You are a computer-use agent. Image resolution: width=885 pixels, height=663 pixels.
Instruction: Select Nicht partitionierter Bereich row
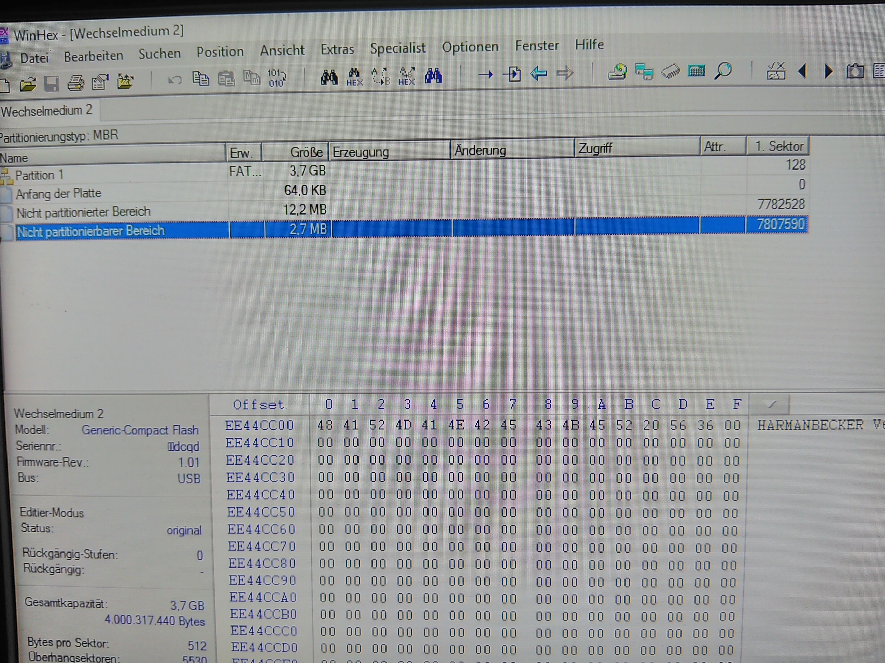coord(83,212)
